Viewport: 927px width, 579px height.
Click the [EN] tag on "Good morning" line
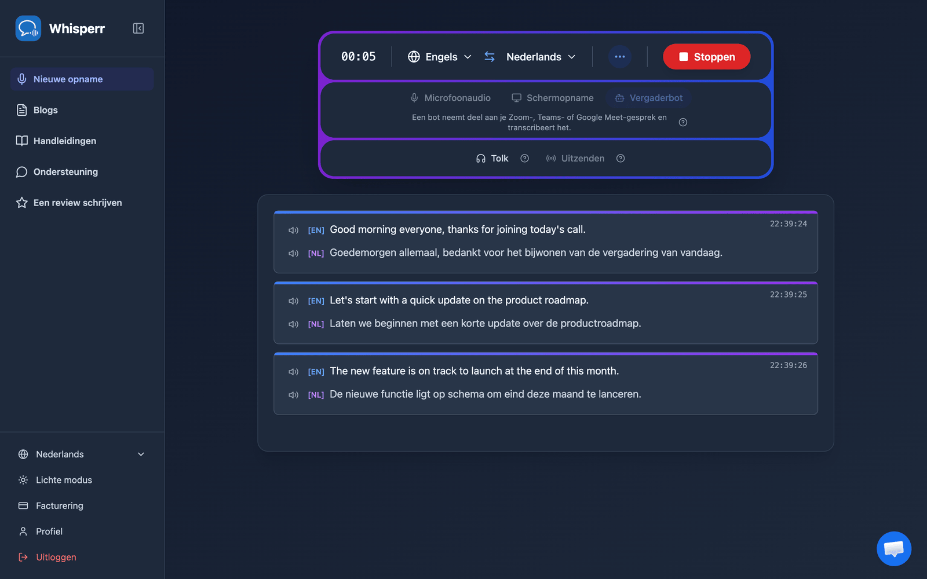tap(316, 230)
